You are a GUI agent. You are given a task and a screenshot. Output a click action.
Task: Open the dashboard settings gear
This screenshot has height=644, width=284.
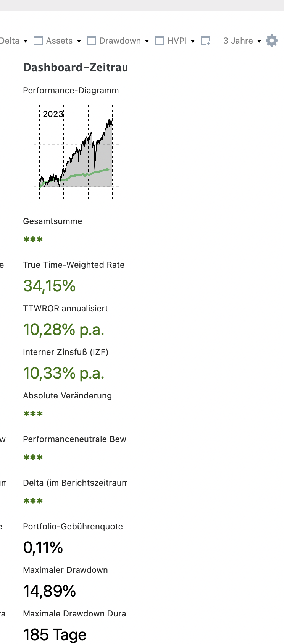(272, 41)
